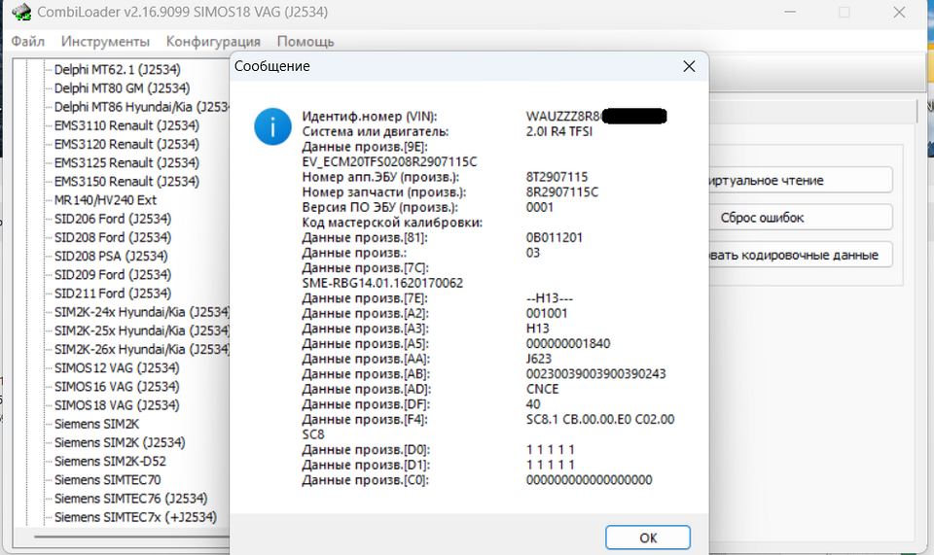Click the Код мастерской калибровки label
The image size is (934, 555).
coord(392,223)
